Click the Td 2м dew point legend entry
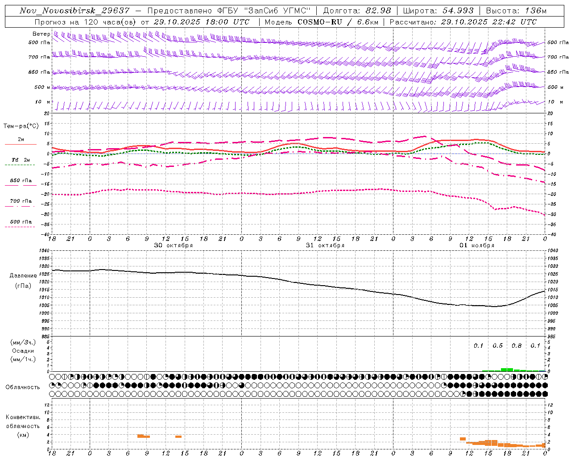 (21, 160)
